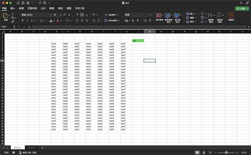251x155 pixels.
Task: Center cell text horizontally
Action: point(82,20)
